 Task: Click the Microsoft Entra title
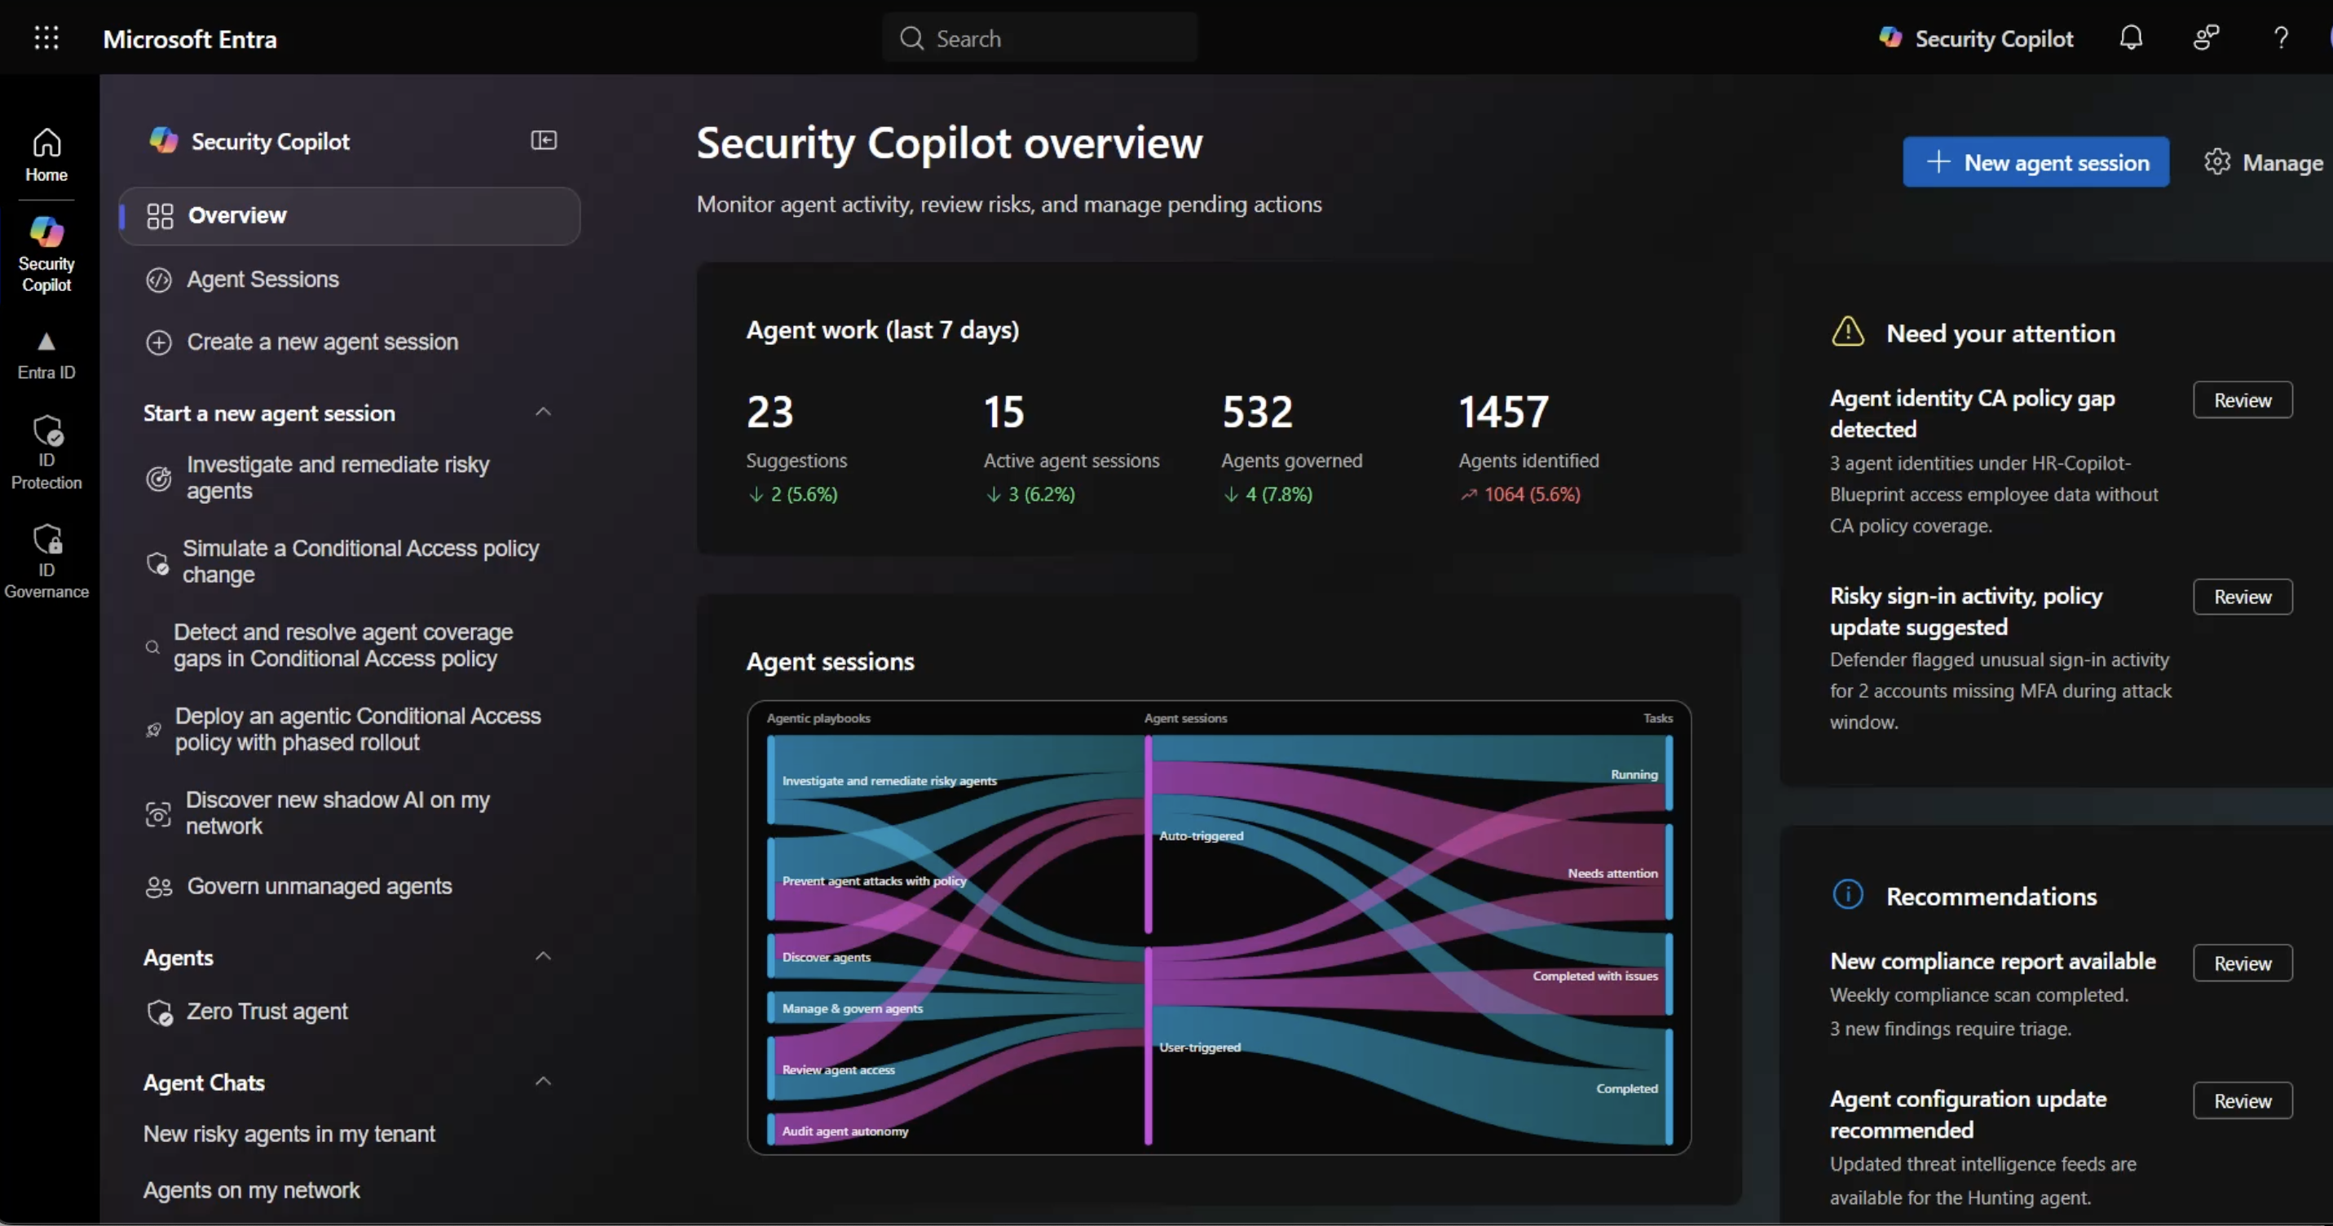(190, 39)
